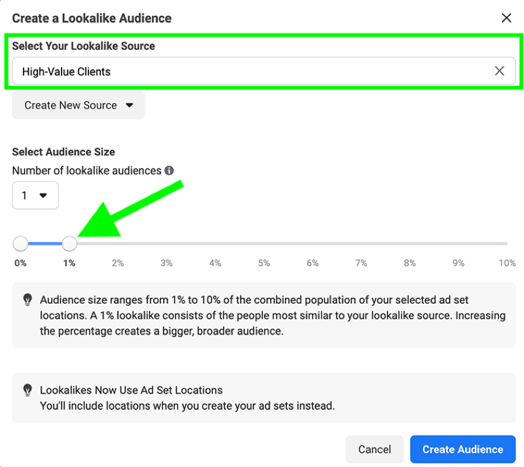
Task: Select the 0% slider handle
Action: [x=20, y=243]
